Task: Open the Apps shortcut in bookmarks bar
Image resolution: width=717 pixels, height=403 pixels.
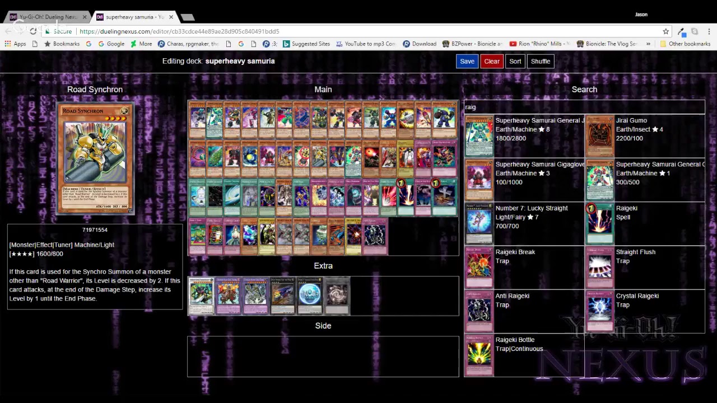Action: pos(15,44)
